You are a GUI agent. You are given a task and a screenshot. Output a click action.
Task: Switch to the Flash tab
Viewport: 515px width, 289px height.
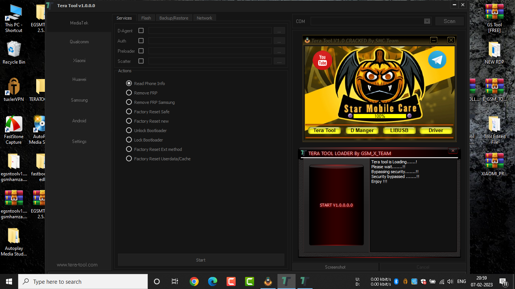click(x=146, y=18)
